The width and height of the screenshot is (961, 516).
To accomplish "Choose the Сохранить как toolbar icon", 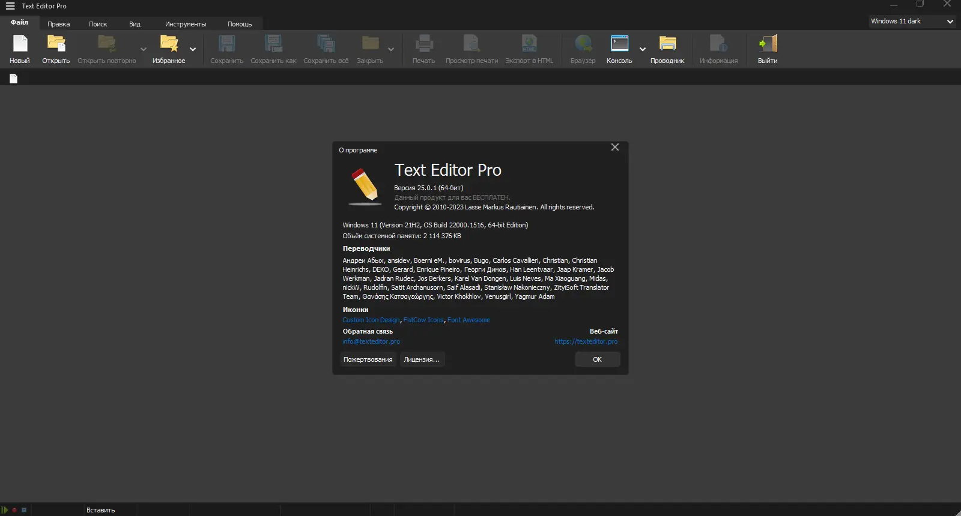I will 273,44.
